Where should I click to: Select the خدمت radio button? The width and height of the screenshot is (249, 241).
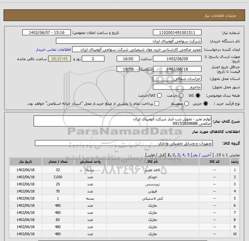click(181, 95)
